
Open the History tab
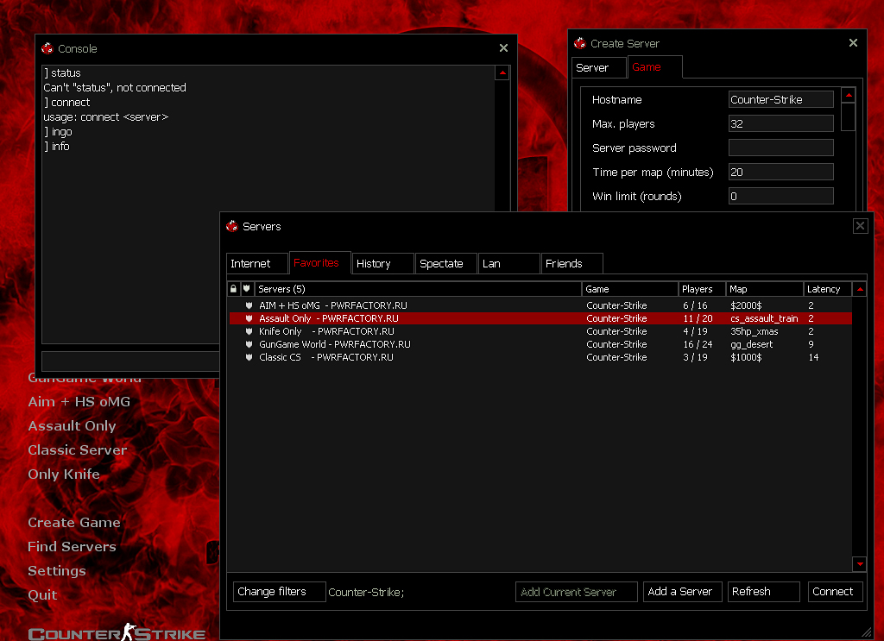382,264
